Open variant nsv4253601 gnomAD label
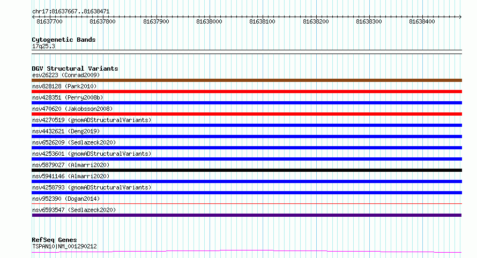Image resolution: width=477 pixels, height=258 pixels. [x=92, y=154]
